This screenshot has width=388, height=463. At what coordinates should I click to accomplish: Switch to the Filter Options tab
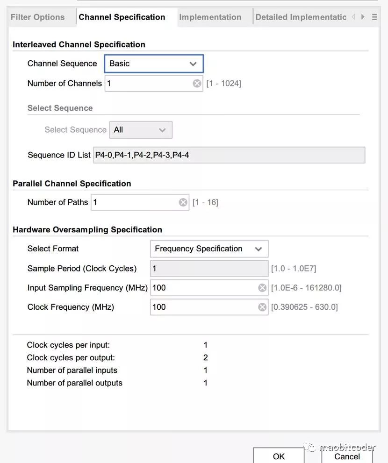click(x=37, y=17)
